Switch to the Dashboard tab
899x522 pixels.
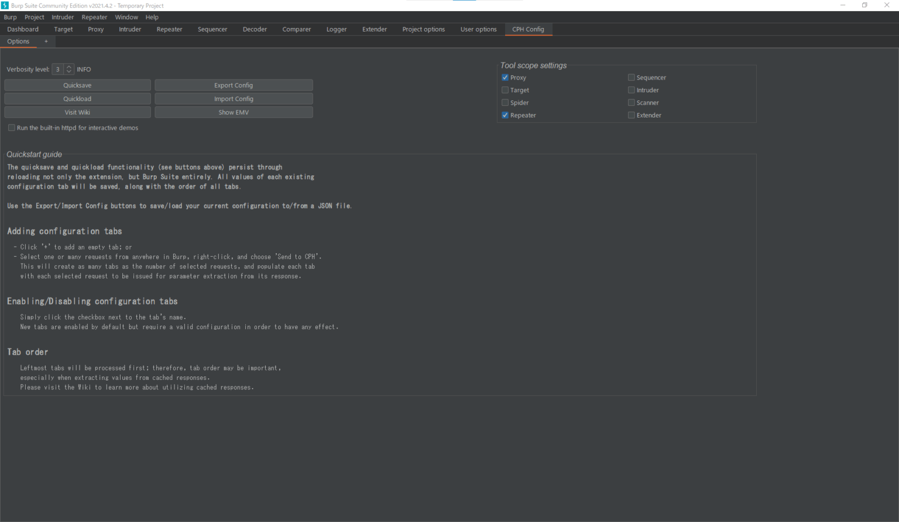(22, 29)
